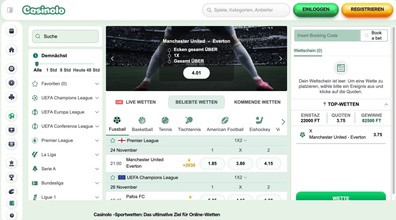This screenshot has width=396, height=220.
Task: Select the 8 Std time filter
Action: [65, 70]
